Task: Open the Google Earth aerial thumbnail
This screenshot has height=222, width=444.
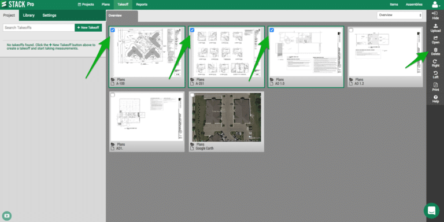Action: (x=226, y=117)
